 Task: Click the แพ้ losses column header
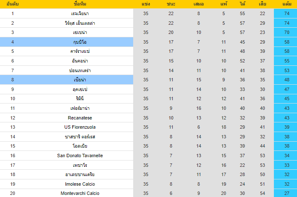[223, 4]
